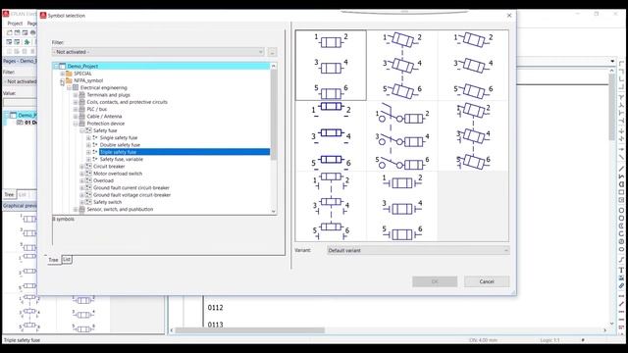Click the NFPA_symbol folder icon

69,80
